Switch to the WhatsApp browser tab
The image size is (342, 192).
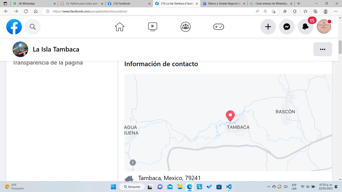tap(33, 4)
